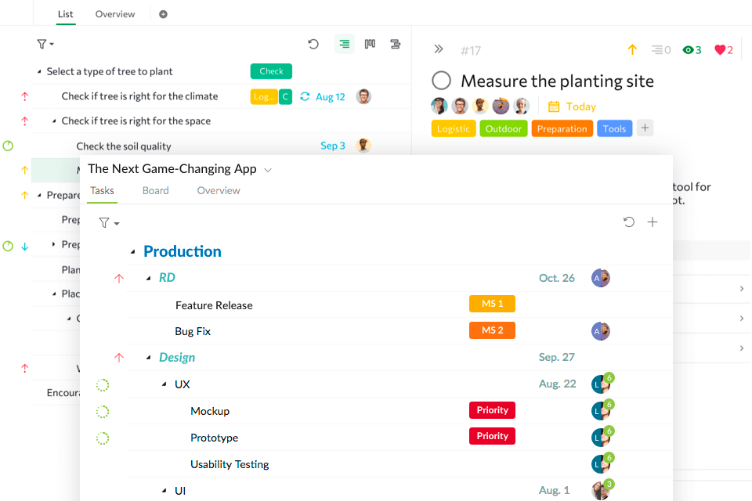
Task: Click the red heart likes icon
Action: pos(720,50)
